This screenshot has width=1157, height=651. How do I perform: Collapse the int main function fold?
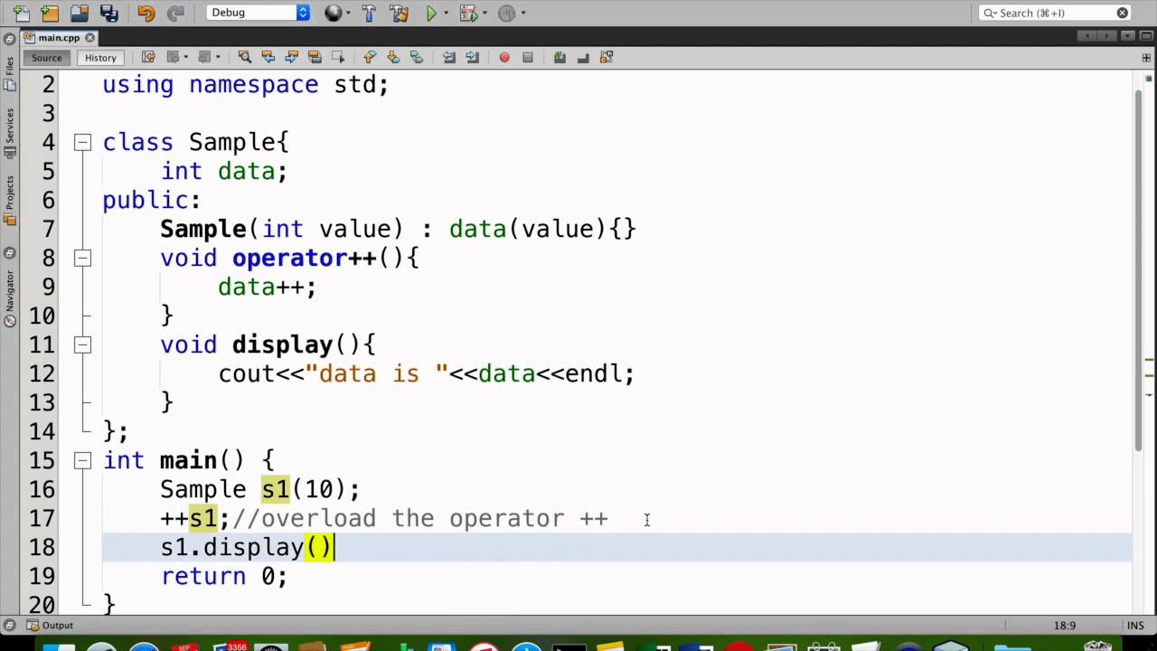tap(82, 460)
